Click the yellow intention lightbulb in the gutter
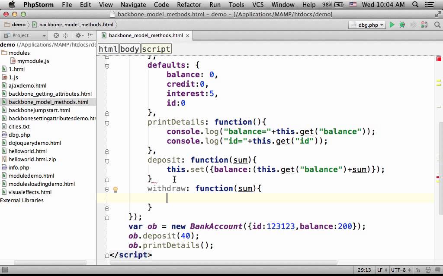This screenshot has width=443, height=276. [115, 190]
